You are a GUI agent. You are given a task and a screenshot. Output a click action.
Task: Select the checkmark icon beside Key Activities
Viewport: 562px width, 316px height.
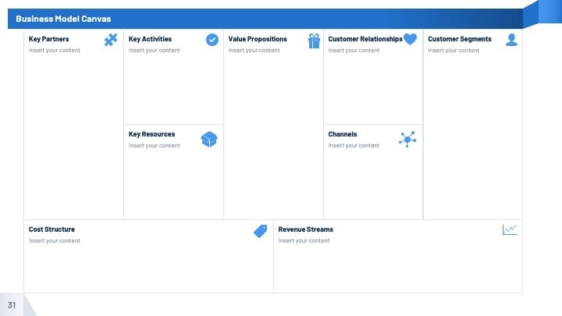point(212,40)
